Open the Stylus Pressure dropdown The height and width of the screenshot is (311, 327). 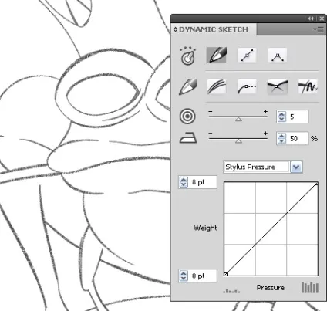pos(296,167)
